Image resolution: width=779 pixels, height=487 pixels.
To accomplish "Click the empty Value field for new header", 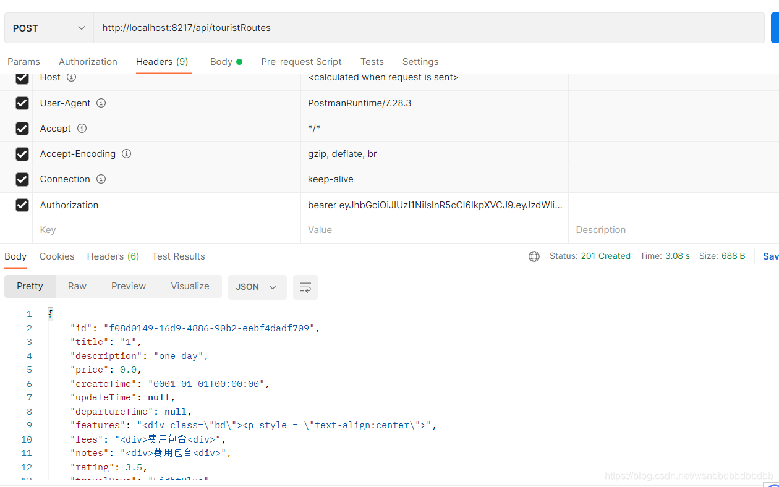I will tap(435, 230).
